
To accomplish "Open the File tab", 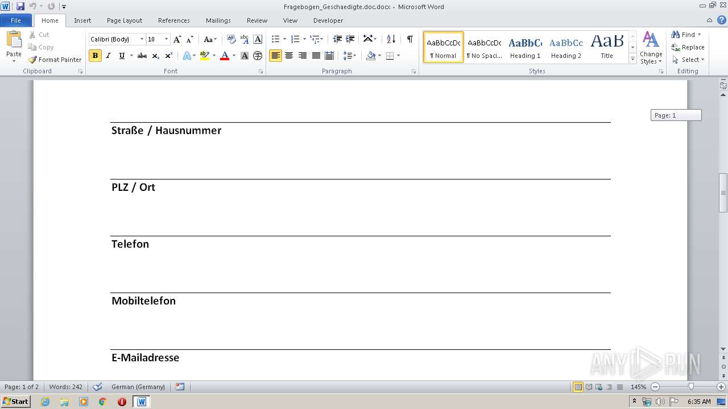I will click(16, 20).
